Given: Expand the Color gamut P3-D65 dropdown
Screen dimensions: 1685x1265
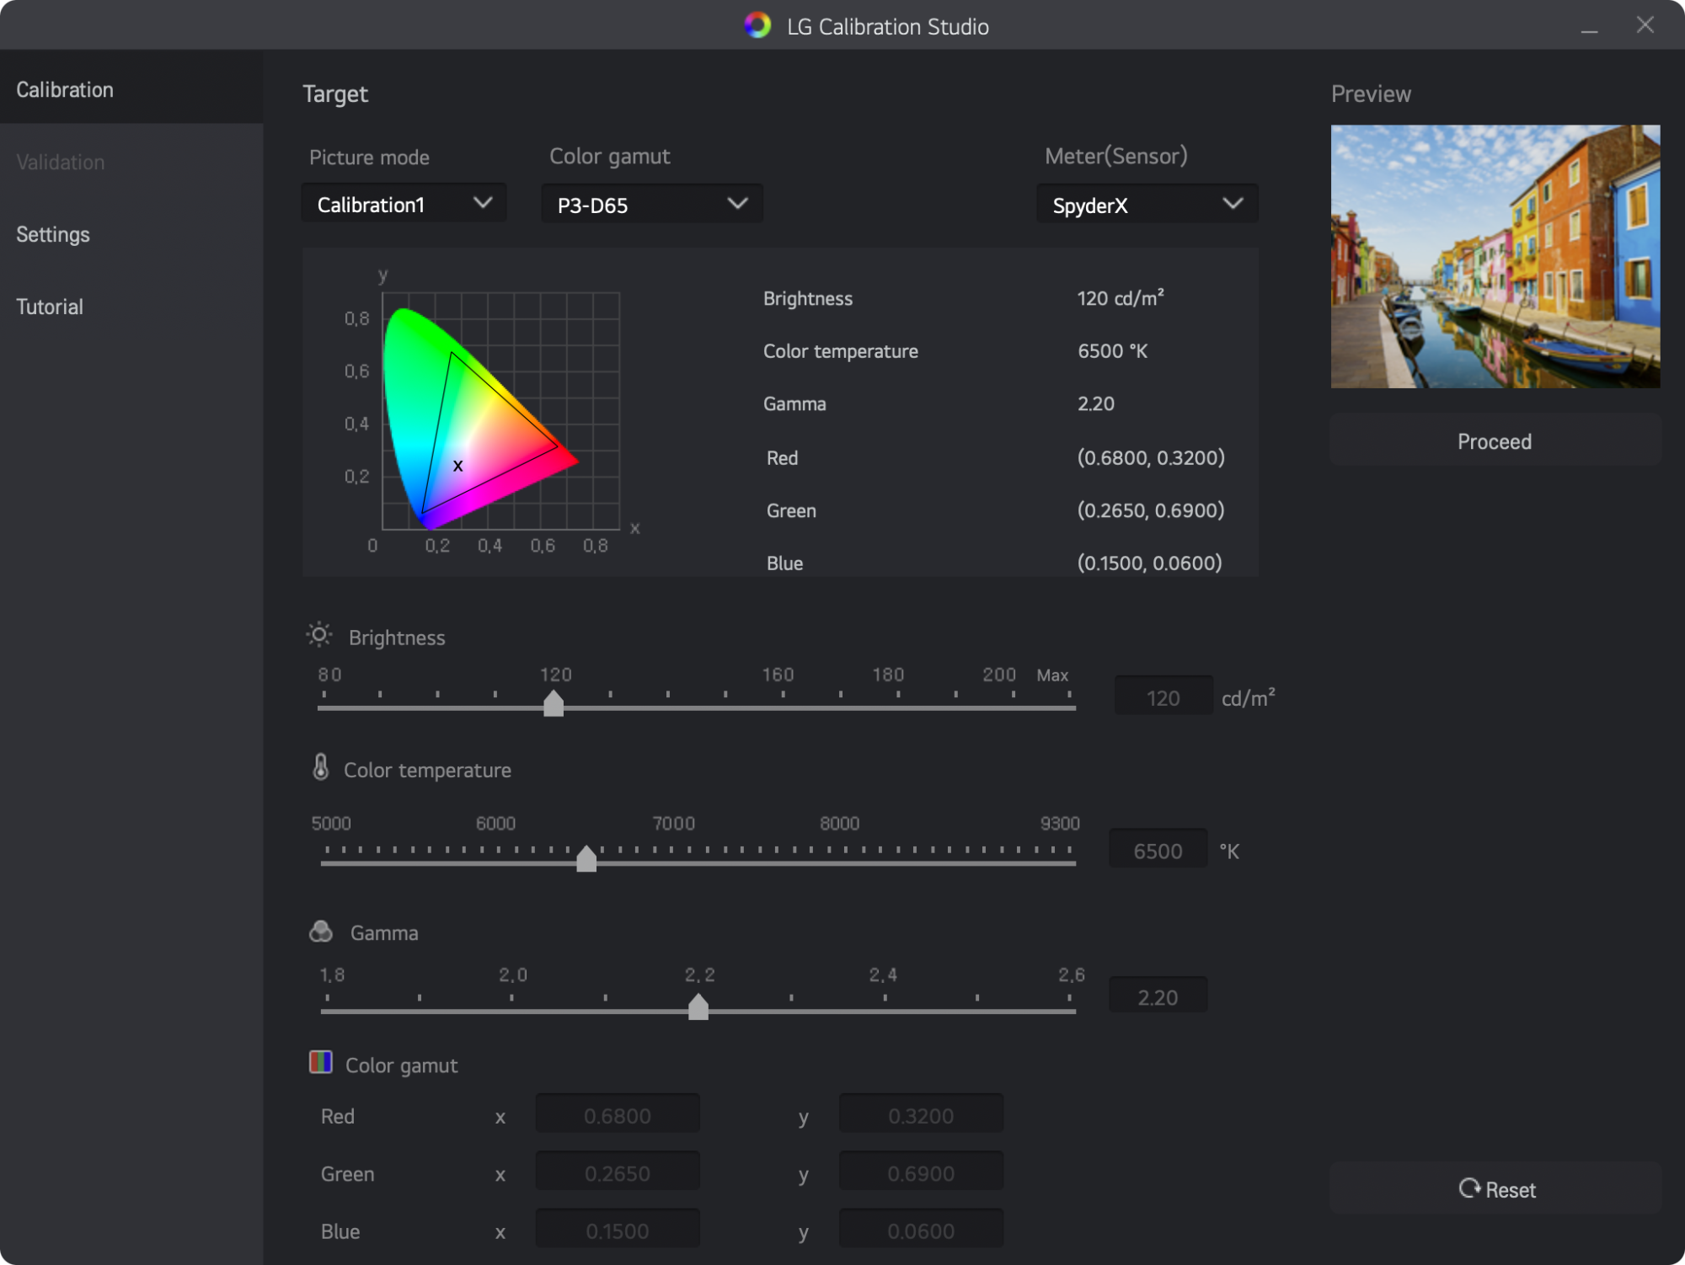Looking at the screenshot, I should click(x=651, y=205).
